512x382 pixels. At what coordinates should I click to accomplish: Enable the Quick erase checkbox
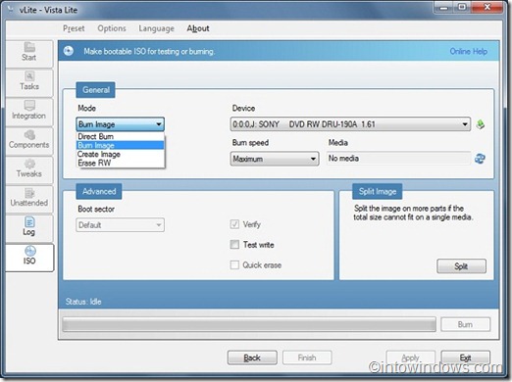[x=234, y=264]
